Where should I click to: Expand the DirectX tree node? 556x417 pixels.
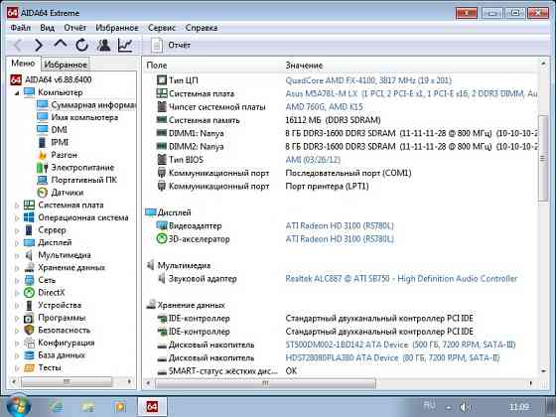coord(17,293)
